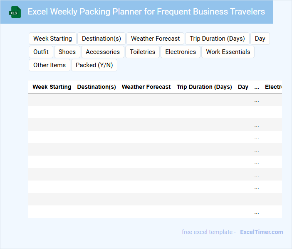Click the first empty Week Starting cell
Viewport: 292px width, 249px height.
[x=52, y=100]
